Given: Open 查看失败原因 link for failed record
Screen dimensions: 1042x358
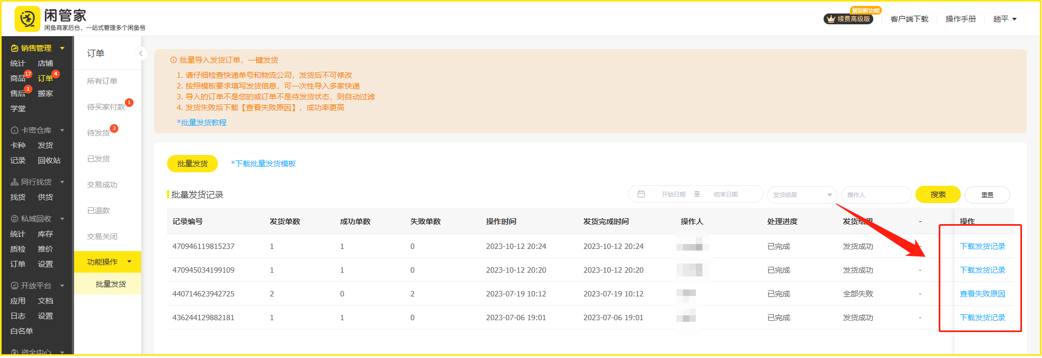Looking at the screenshot, I should coord(982,294).
